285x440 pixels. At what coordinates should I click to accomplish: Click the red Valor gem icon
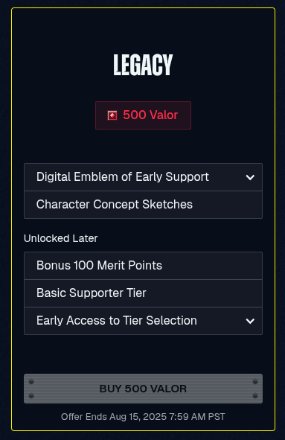(112, 115)
